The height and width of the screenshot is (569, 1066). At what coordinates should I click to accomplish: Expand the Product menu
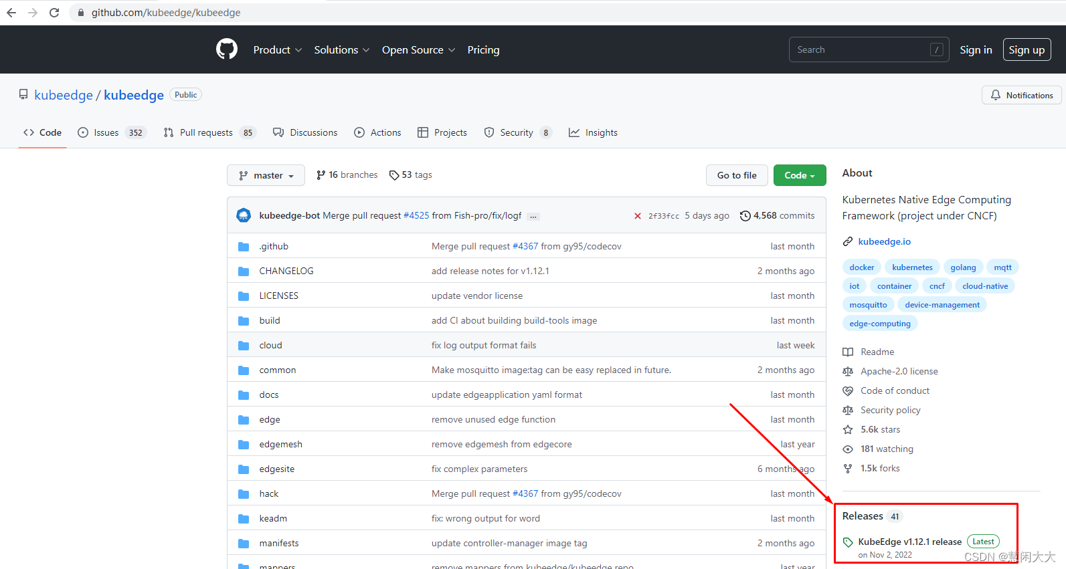click(277, 50)
